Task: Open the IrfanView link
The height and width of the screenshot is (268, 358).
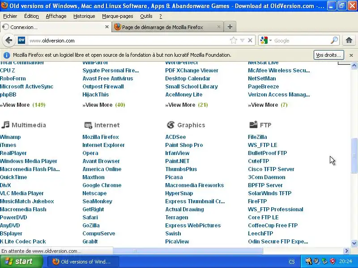Action: click(177, 153)
